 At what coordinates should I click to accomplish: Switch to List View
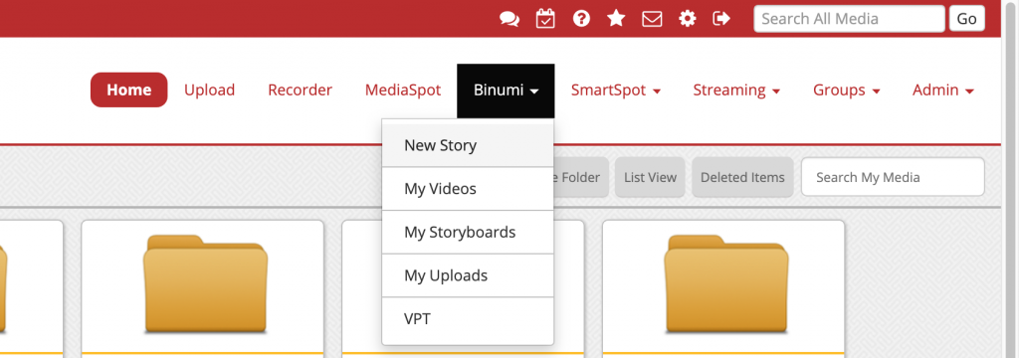coord(650,177)
